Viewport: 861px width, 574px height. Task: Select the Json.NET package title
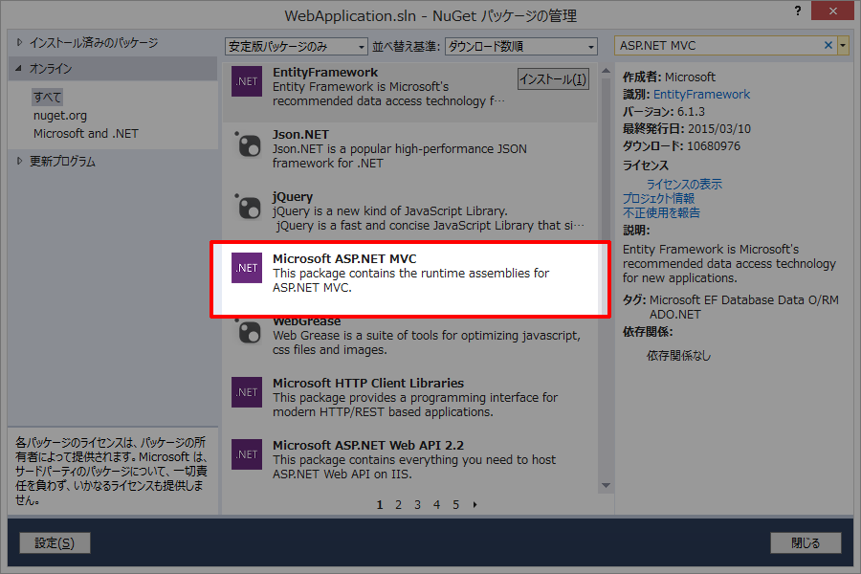pos(300,135)
